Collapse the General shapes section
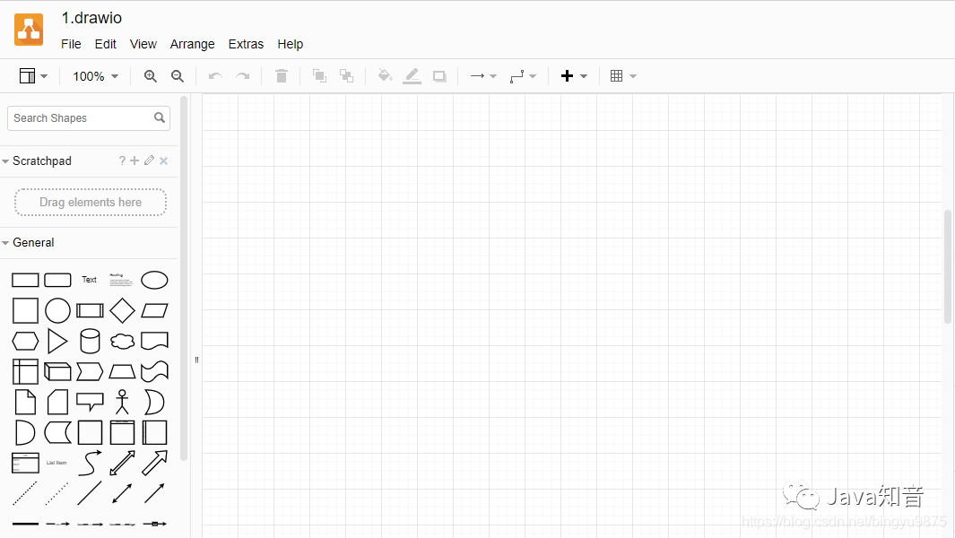This screenshot has height=538, width=955. point(33,243)
